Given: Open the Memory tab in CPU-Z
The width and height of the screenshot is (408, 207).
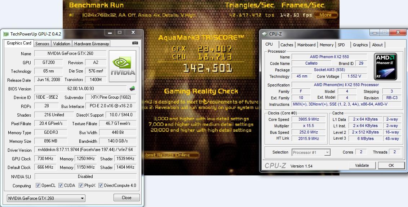Looking at the screenshot, I should 326,45.
